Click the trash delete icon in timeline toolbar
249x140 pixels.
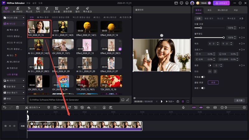tap(17, 107)
